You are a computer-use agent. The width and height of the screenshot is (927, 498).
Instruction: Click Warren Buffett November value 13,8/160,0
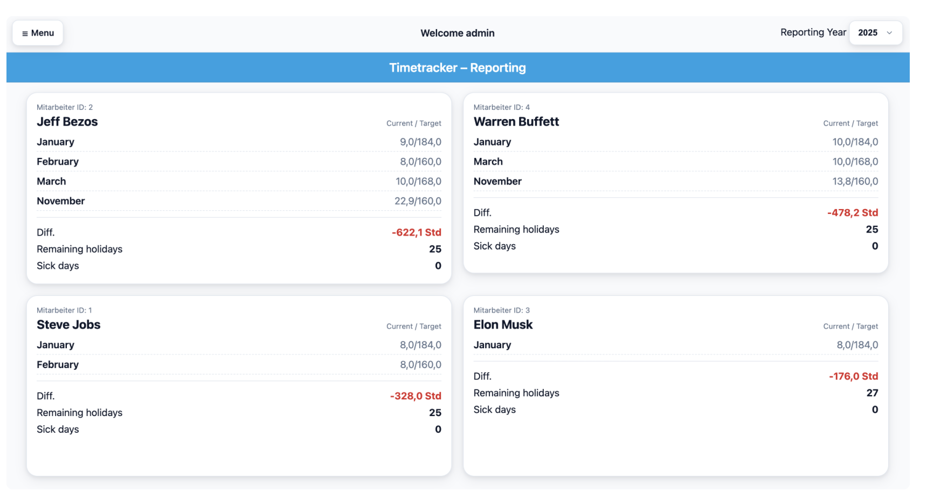coord(855,182)
